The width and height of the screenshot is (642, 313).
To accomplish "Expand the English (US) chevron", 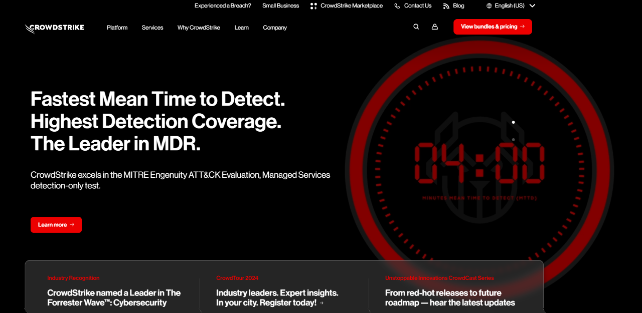I will tap(532, 6).
